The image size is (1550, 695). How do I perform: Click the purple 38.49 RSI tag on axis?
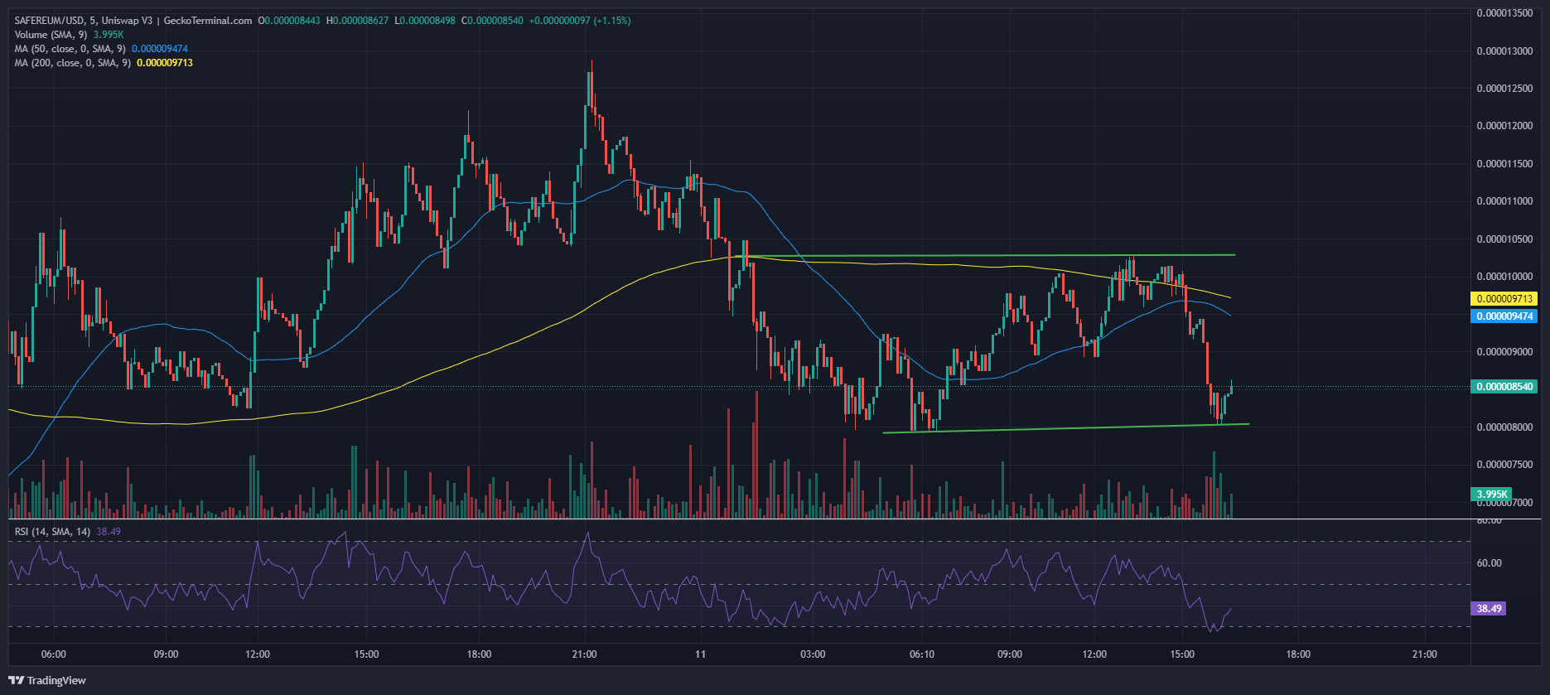pos(1489,609)
